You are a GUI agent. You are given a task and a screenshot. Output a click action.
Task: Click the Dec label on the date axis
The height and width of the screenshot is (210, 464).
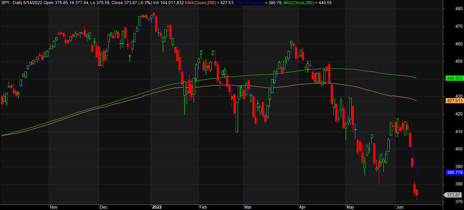pos(103,207)
